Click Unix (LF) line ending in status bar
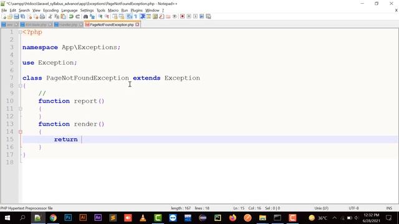Image resolution: width=399 pixels, height=224 pixels. [321, 208]
